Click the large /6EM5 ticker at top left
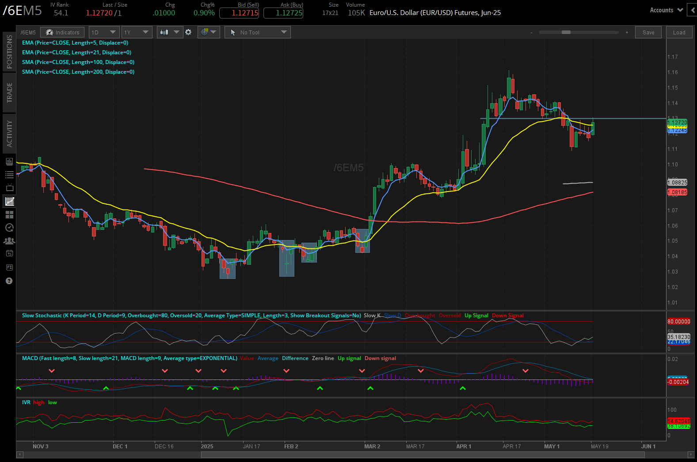Viewport: 697px width, 462px height. (22, 11)
